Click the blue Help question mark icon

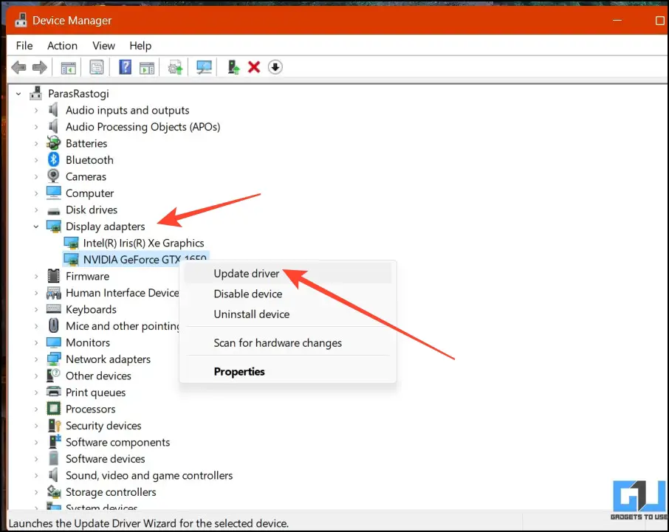coord(125,67)
